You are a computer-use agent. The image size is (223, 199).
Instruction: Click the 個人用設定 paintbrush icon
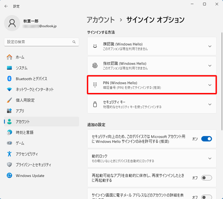click(9, 100)
